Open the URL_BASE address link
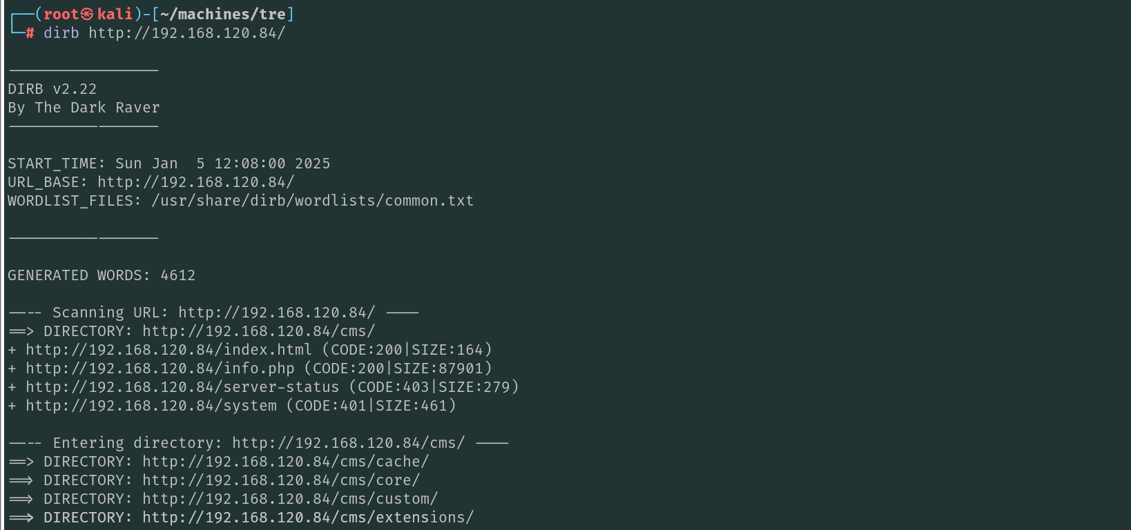 coord(195,182)
